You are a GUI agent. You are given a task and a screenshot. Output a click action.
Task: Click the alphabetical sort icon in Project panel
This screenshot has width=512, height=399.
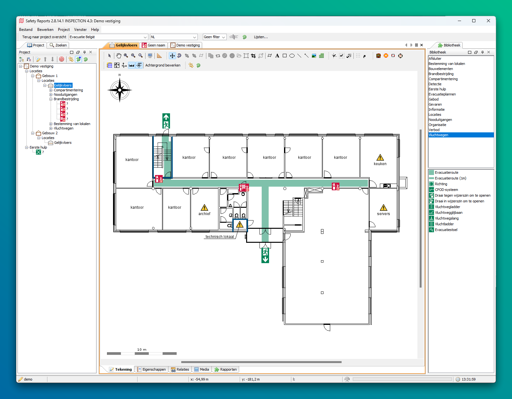click(29, 59)
